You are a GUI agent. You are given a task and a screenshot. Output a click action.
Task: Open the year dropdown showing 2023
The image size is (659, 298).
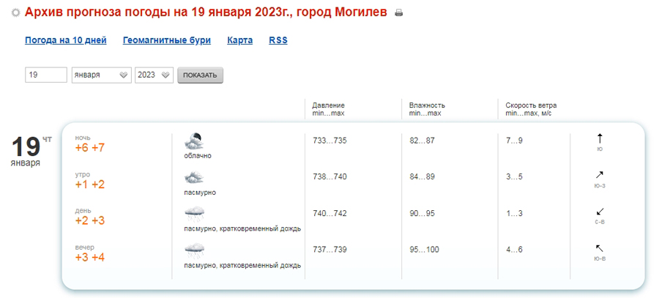pos(154,75)
